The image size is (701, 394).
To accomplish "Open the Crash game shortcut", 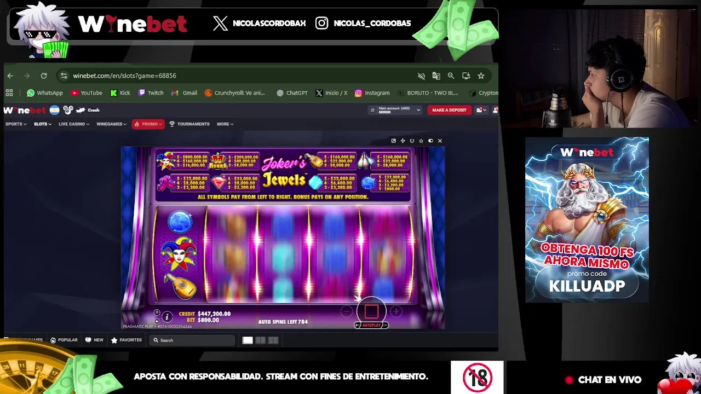I will [x=88, y=110].
